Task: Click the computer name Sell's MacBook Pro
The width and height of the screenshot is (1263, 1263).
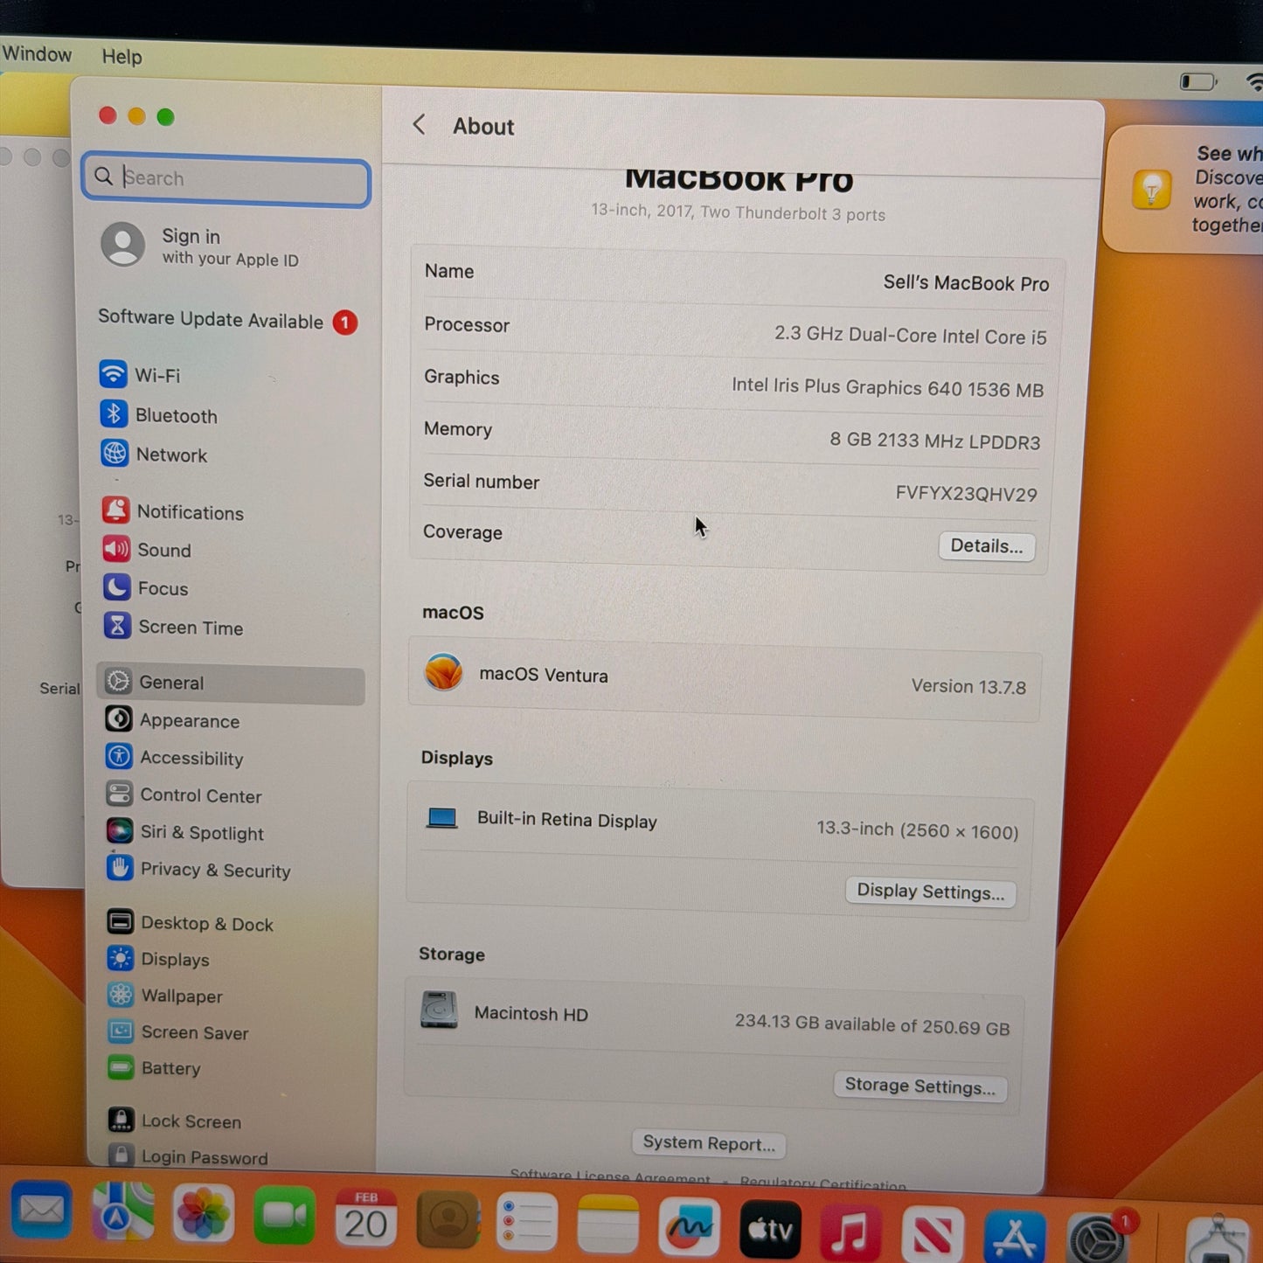Action: [x=966, y=283]
